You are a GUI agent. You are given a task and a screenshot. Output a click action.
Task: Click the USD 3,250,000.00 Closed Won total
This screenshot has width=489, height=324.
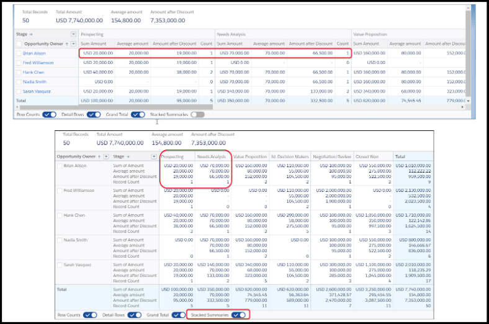(x=374, y=289)
